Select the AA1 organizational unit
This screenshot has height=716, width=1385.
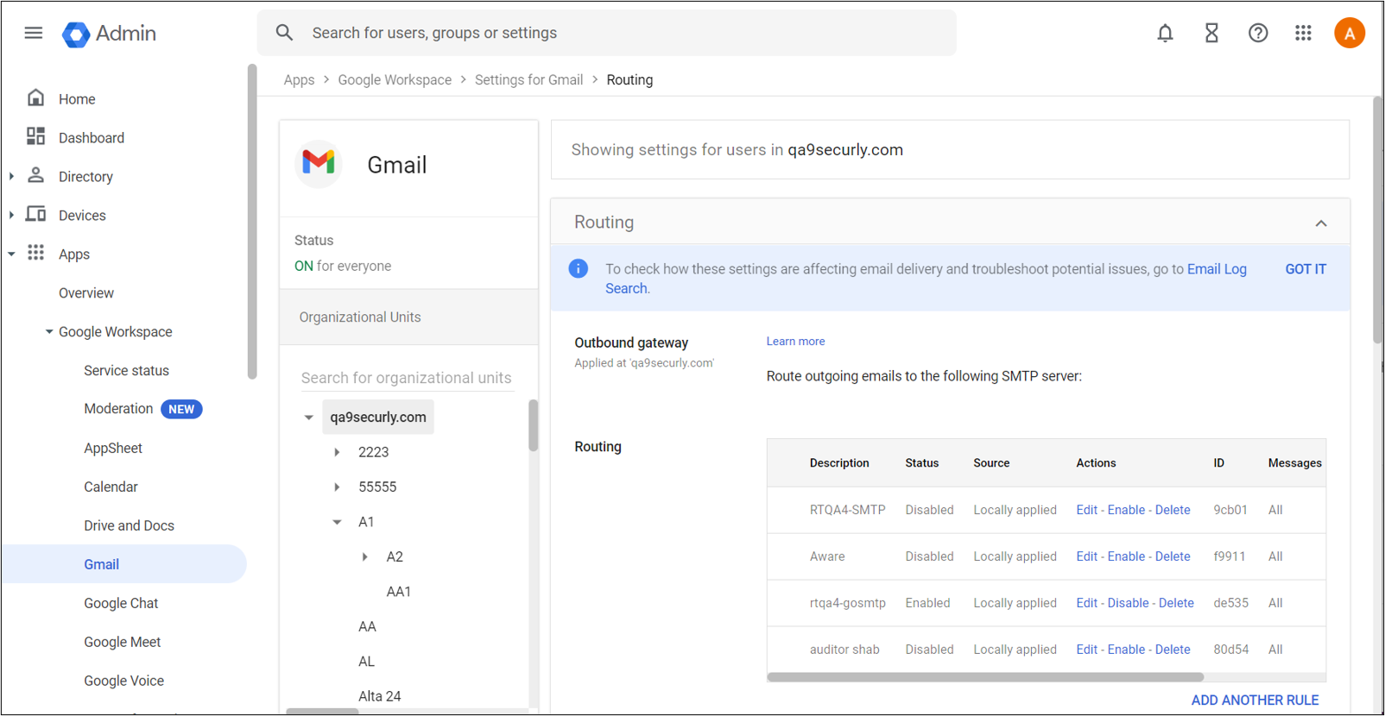click(x=399, y=592)
